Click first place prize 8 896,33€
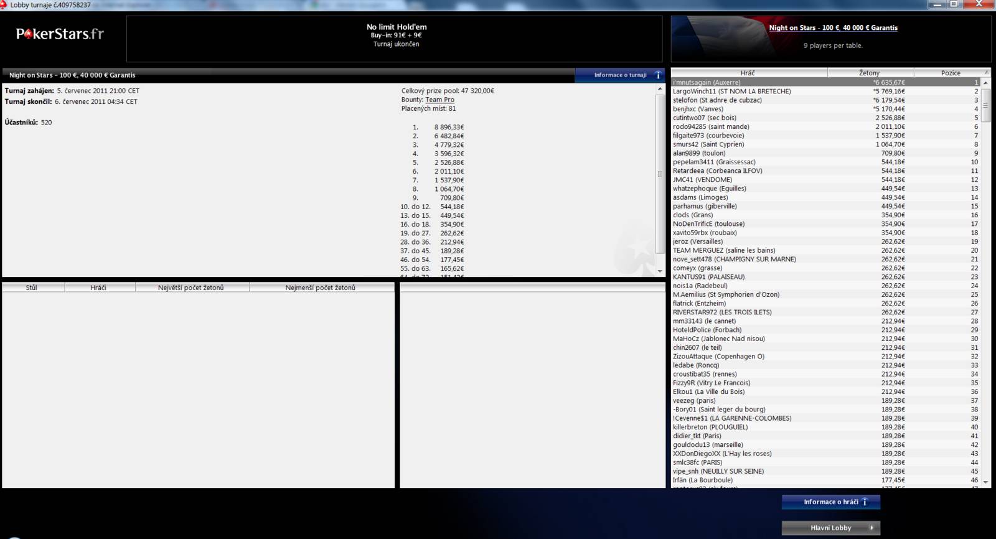Image resolution: width=996 pixels, height=539 pixels. (449, 127)
